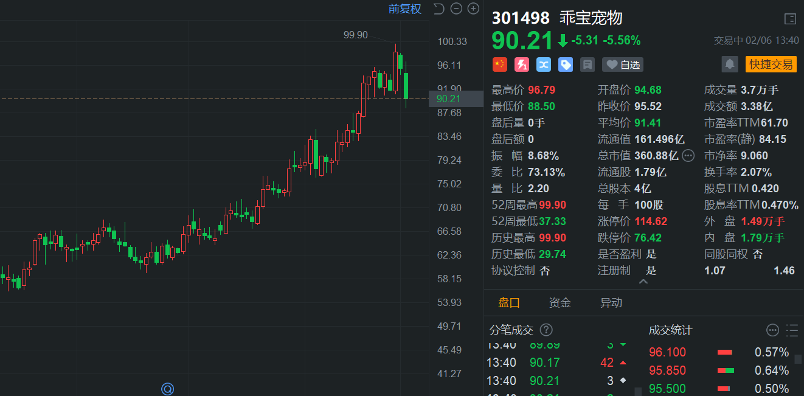Open the gray note icon
The image size is (804, 396).
click(x=587, y=64)
